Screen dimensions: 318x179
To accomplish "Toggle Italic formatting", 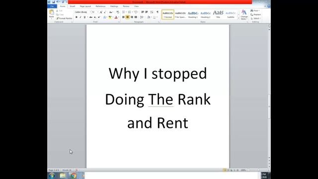I will 80,17.
